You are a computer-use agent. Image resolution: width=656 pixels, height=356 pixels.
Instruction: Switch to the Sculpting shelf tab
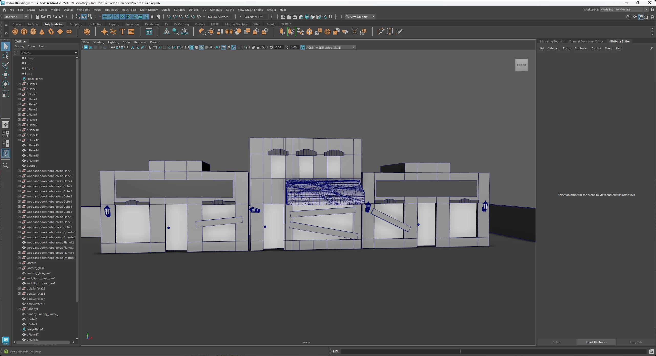click(76, 24)
